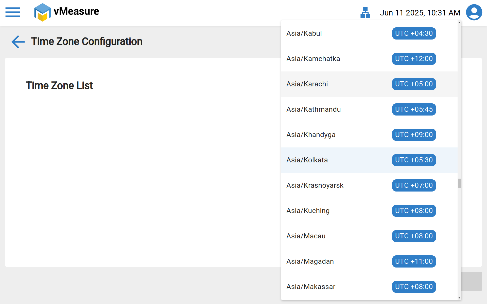Screen dimensions: 487x304
Task: Open the hamburger navigation menu
Action: pos(13,12)
